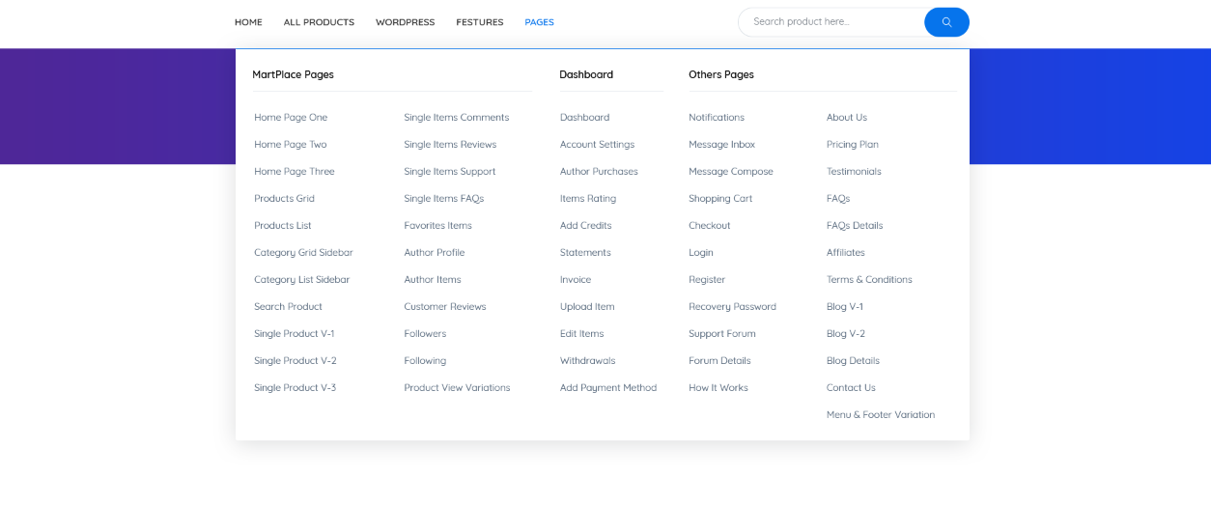Select Single Items Reviews link
This screenshot has height=532, width=1211.
pyautogui.click(x=450, y=145)
